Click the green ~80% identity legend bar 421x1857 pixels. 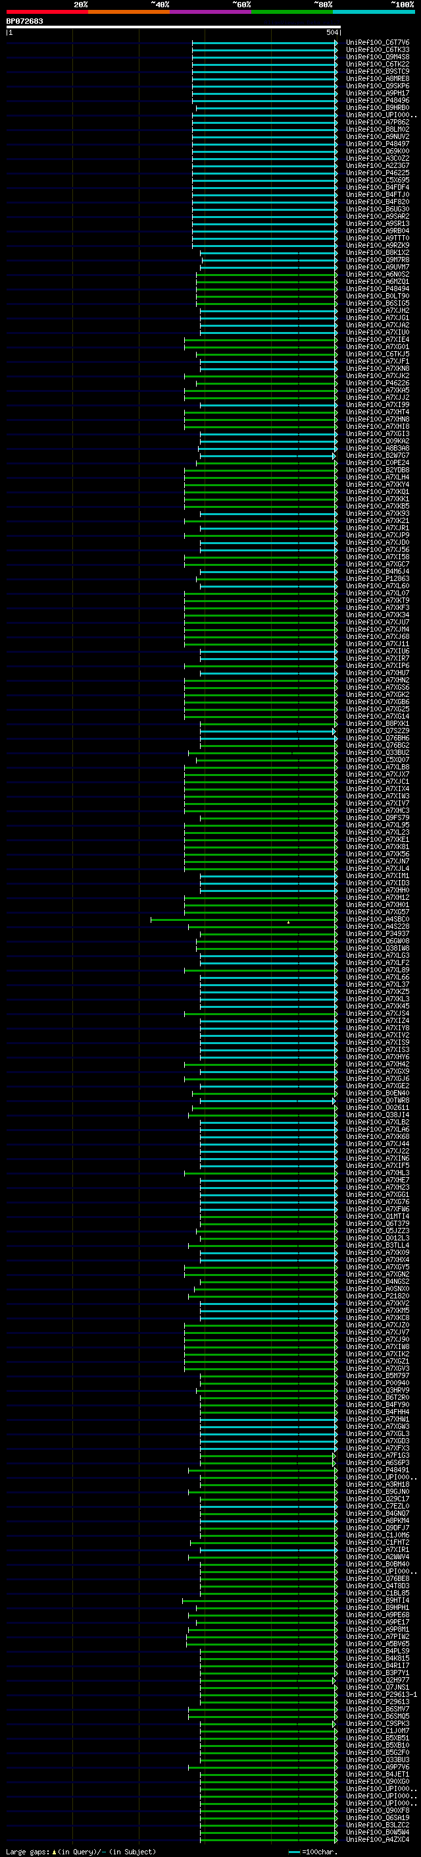click(291, 12)
